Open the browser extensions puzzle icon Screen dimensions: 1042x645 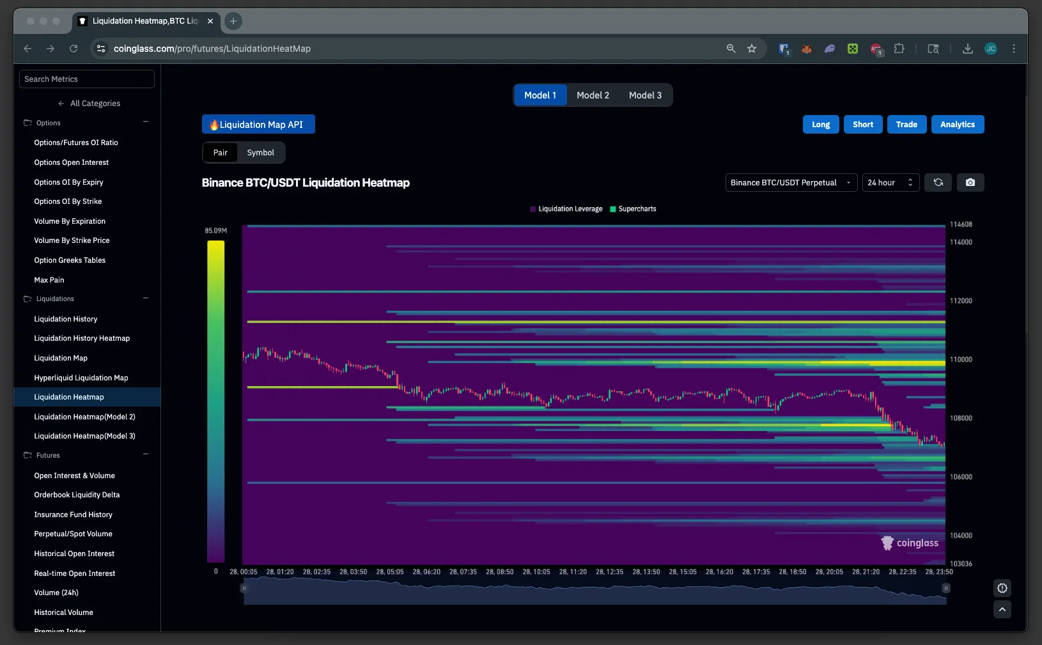tap(899, 49)
